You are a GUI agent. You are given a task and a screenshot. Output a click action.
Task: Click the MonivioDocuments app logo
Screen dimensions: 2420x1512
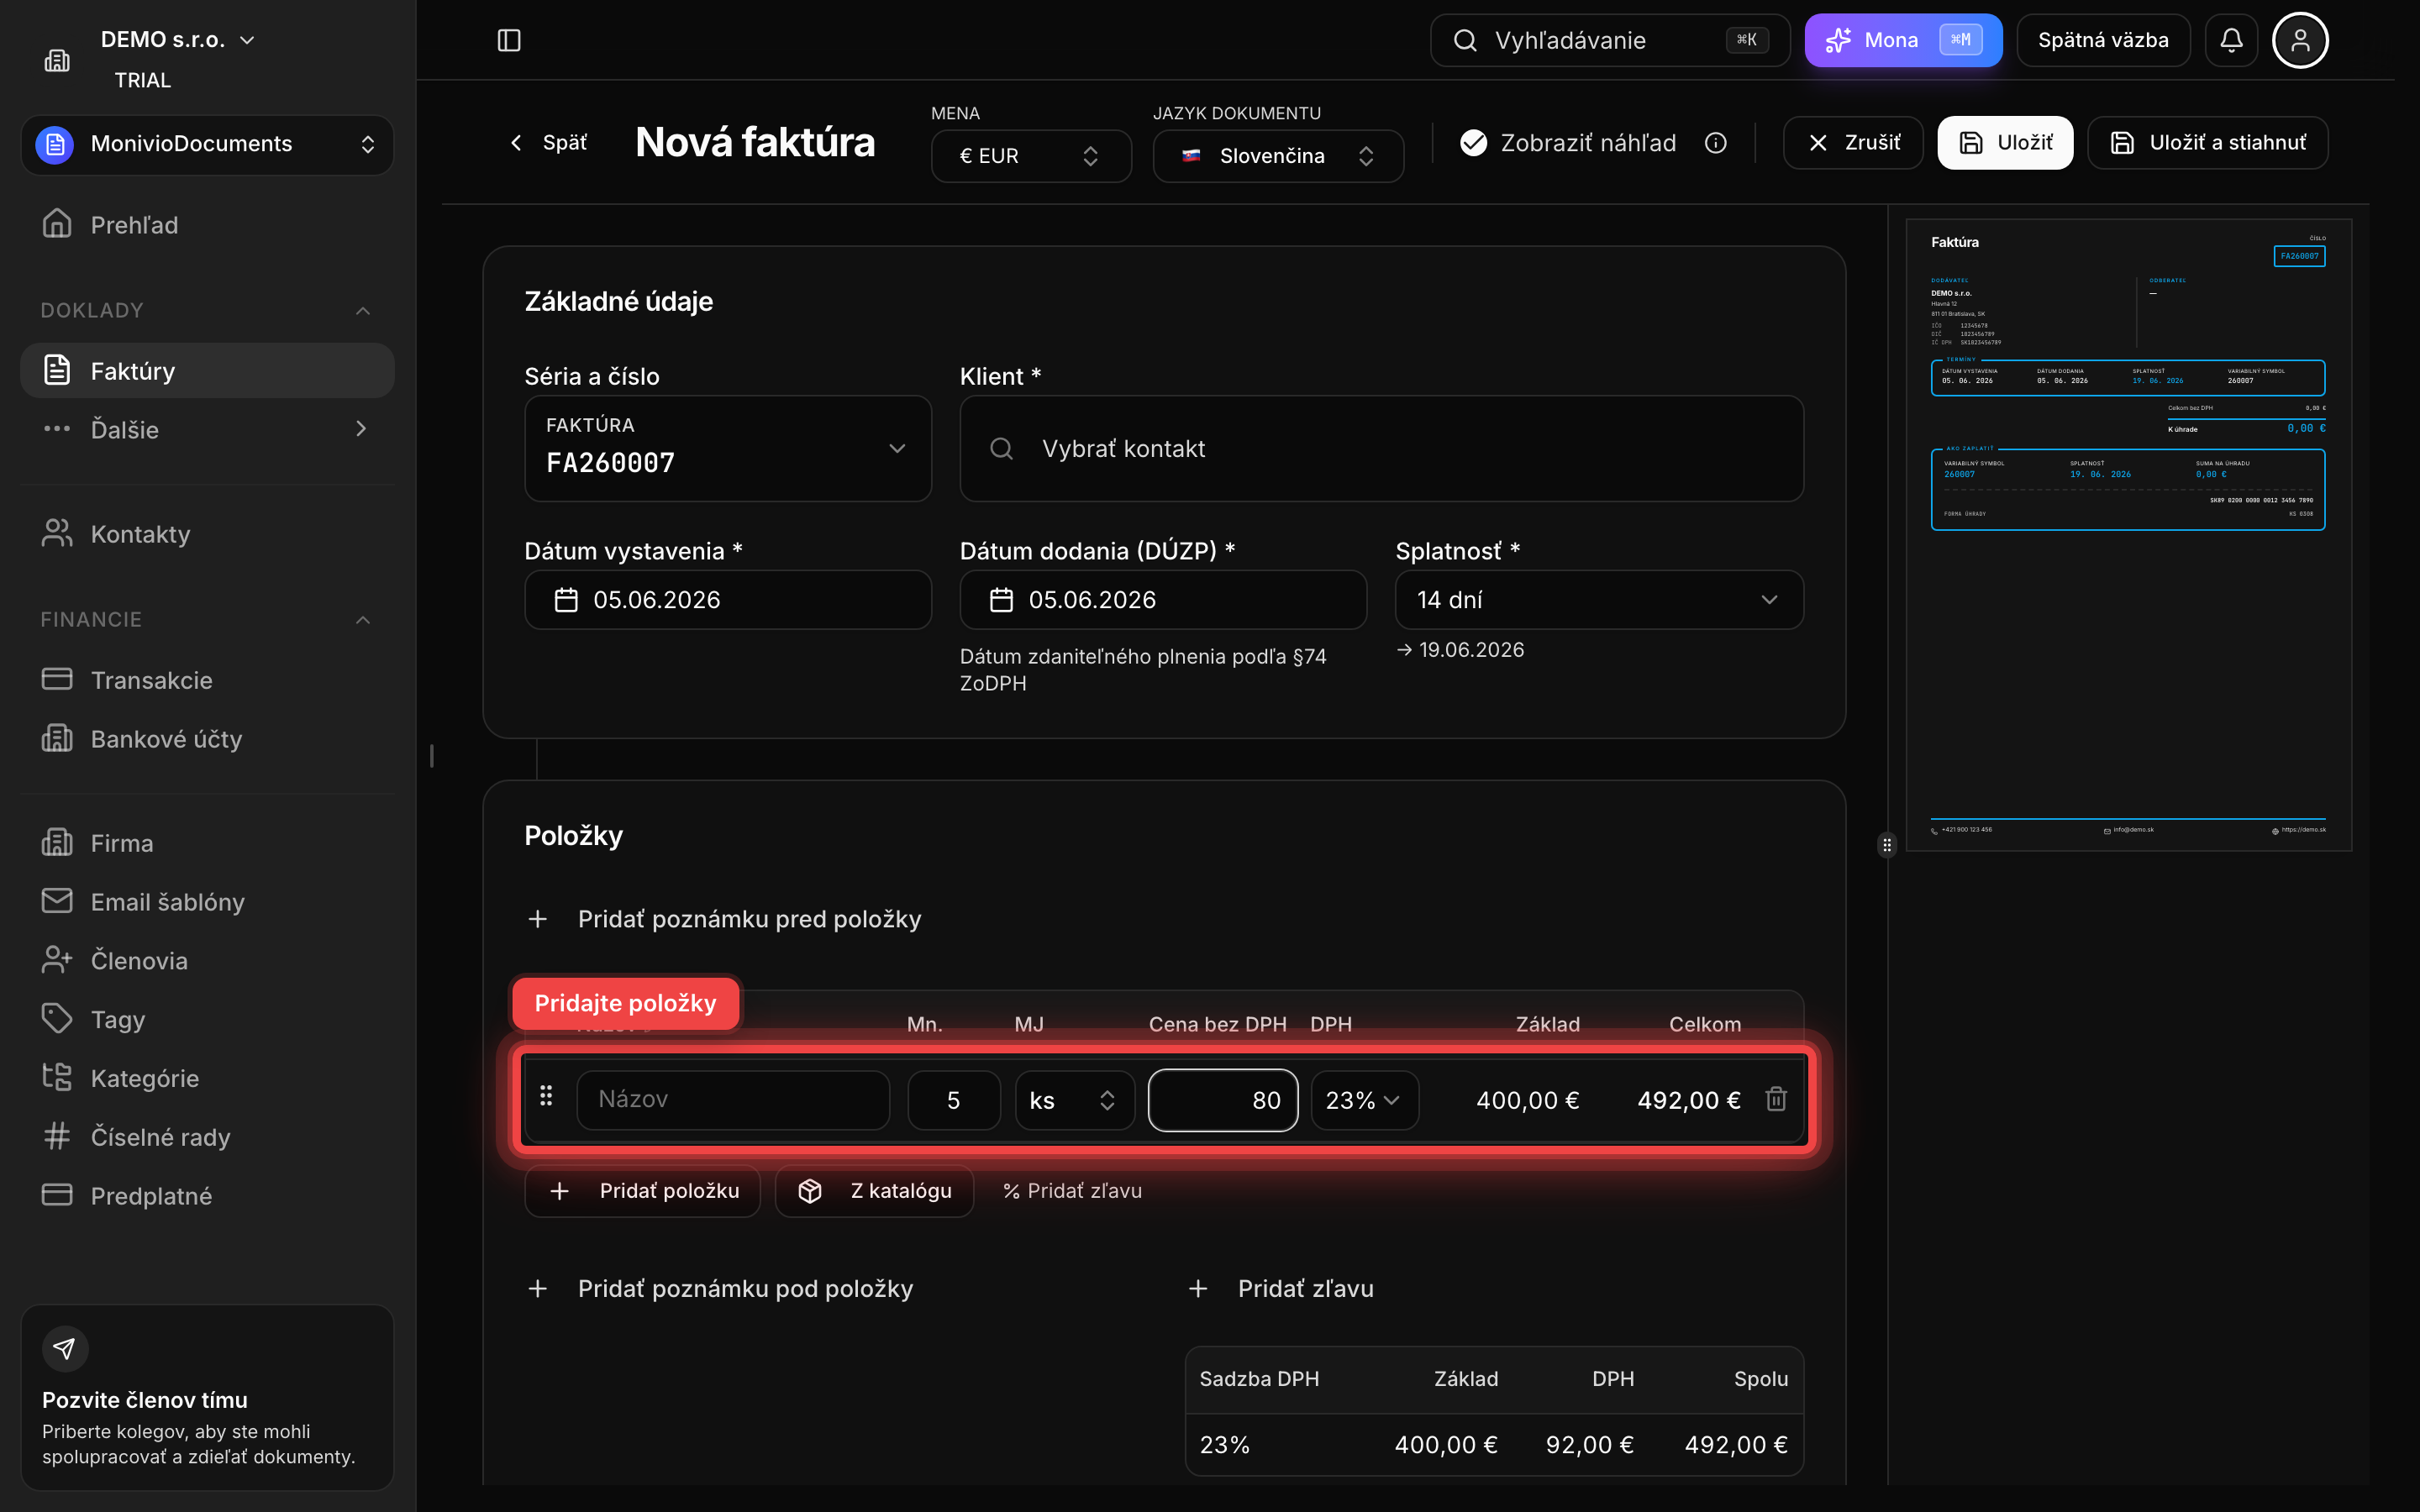pyautogui.click(x=55, y=144)
